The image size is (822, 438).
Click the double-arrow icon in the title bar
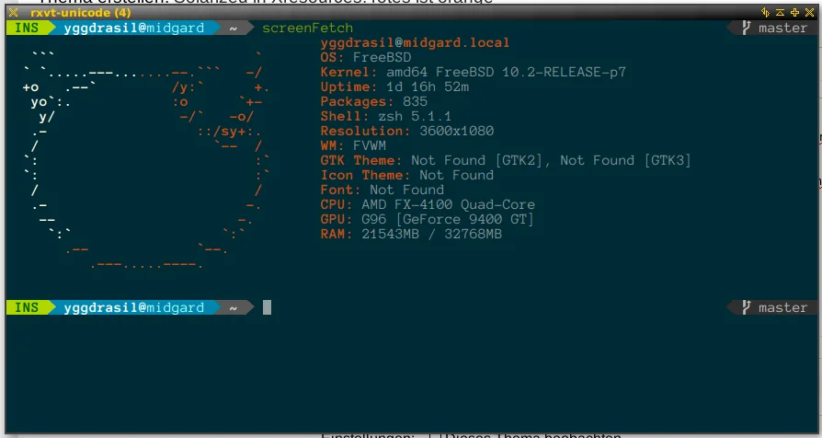click(765, 12)
